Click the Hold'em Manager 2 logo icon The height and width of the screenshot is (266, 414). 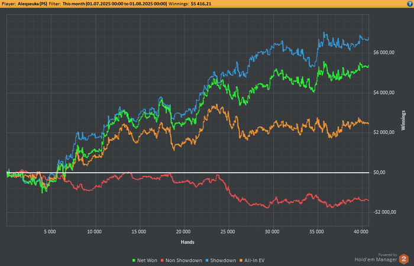point(404,259)
